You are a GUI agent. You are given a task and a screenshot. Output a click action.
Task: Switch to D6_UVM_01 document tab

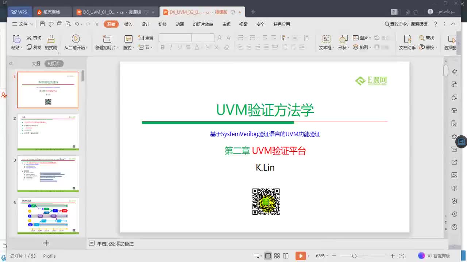[x=116, y=12]
